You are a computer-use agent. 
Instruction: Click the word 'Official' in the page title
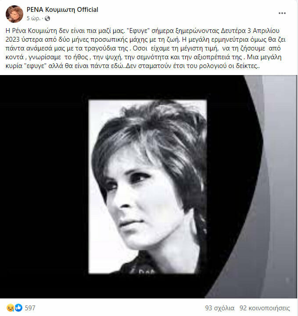(88, 10)
